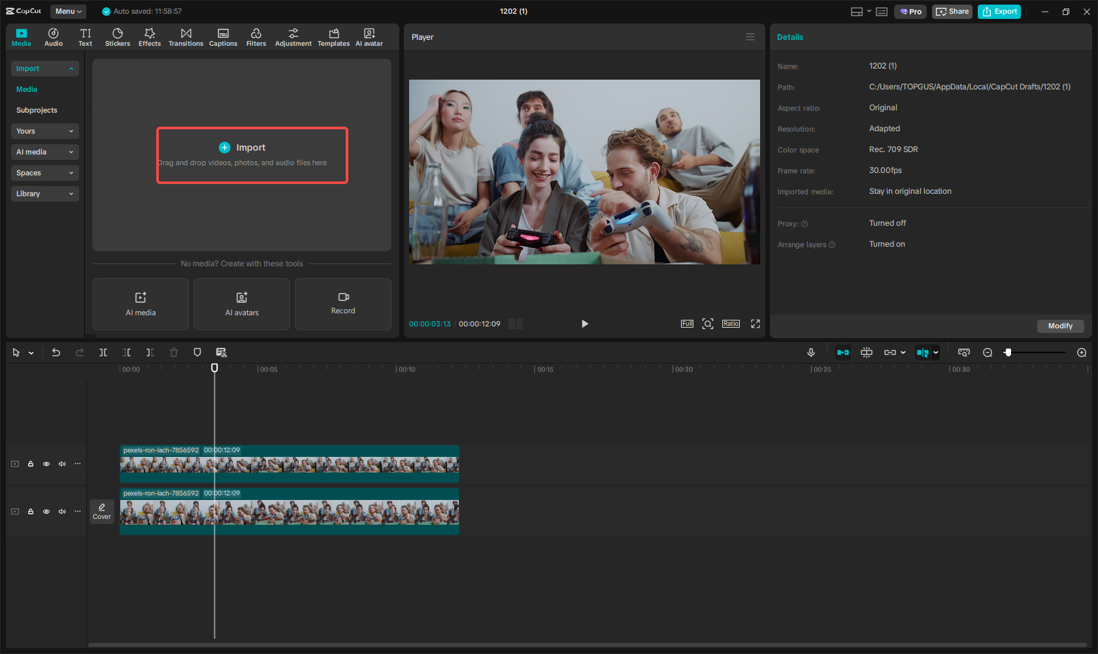This screenshot has height=654, width=1098.
Task: Open the Transitions panel
Action: tap(186, 37)
